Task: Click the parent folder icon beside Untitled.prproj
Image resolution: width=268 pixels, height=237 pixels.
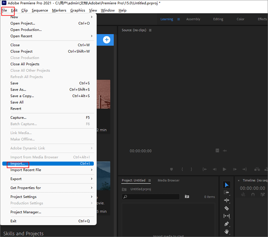Action: tap(124, 189)
